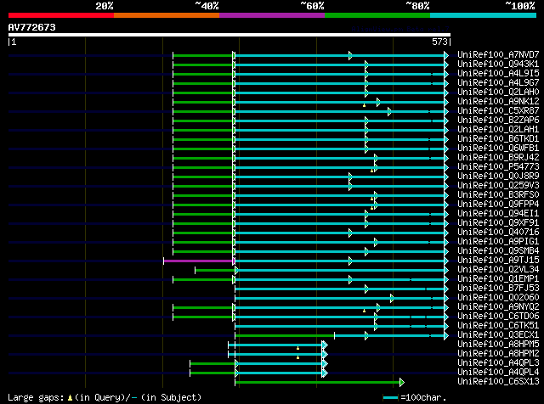
Task: Select the UniRef100_C6TK51 label
Action: 498,326
